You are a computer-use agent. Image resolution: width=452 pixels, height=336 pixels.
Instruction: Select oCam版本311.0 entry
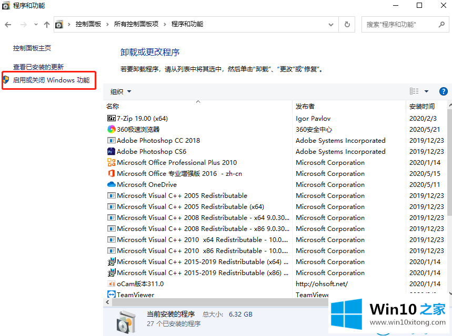pyautogui.click(x=140, y=283)
